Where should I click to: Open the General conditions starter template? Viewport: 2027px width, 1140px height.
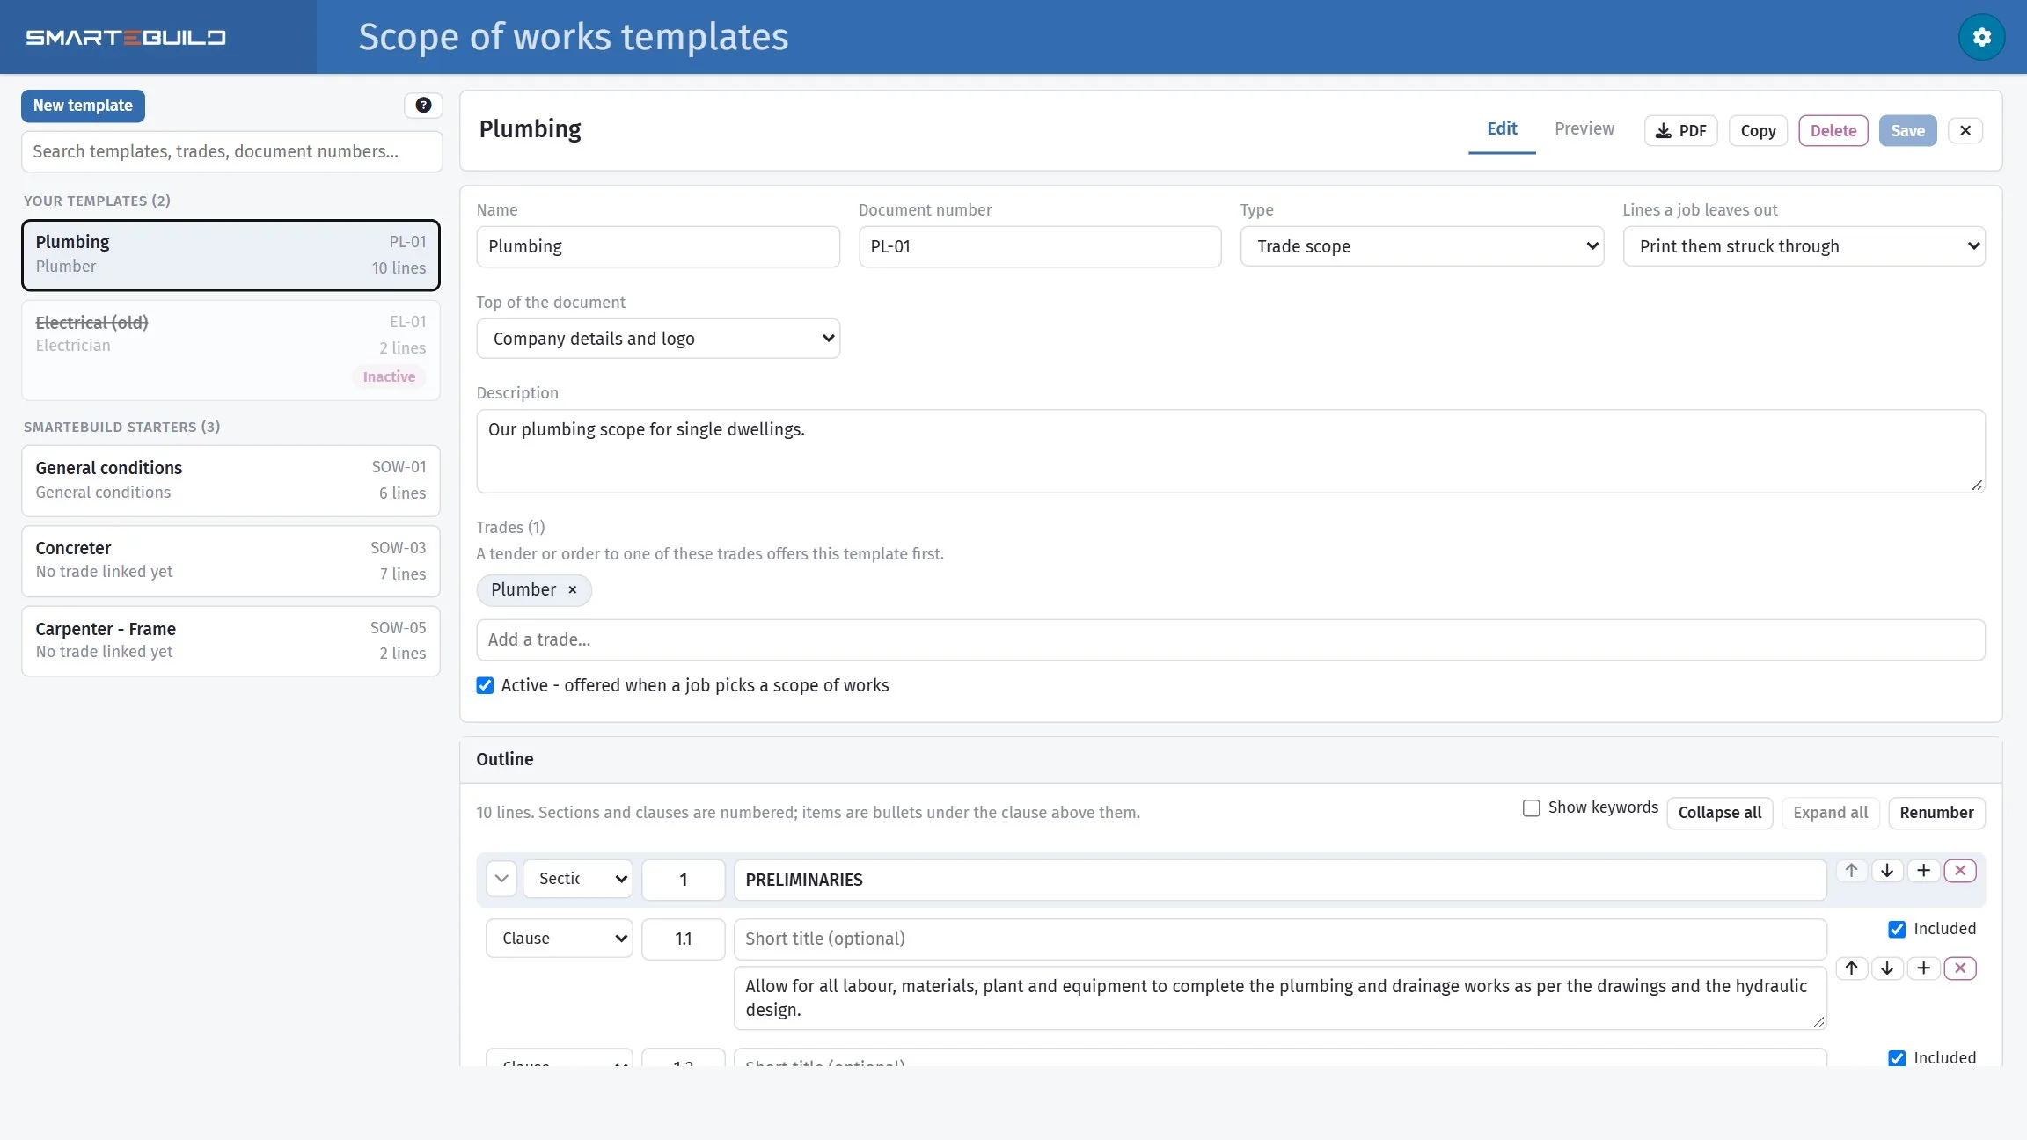pyautogui.click(x=231, y=480)
